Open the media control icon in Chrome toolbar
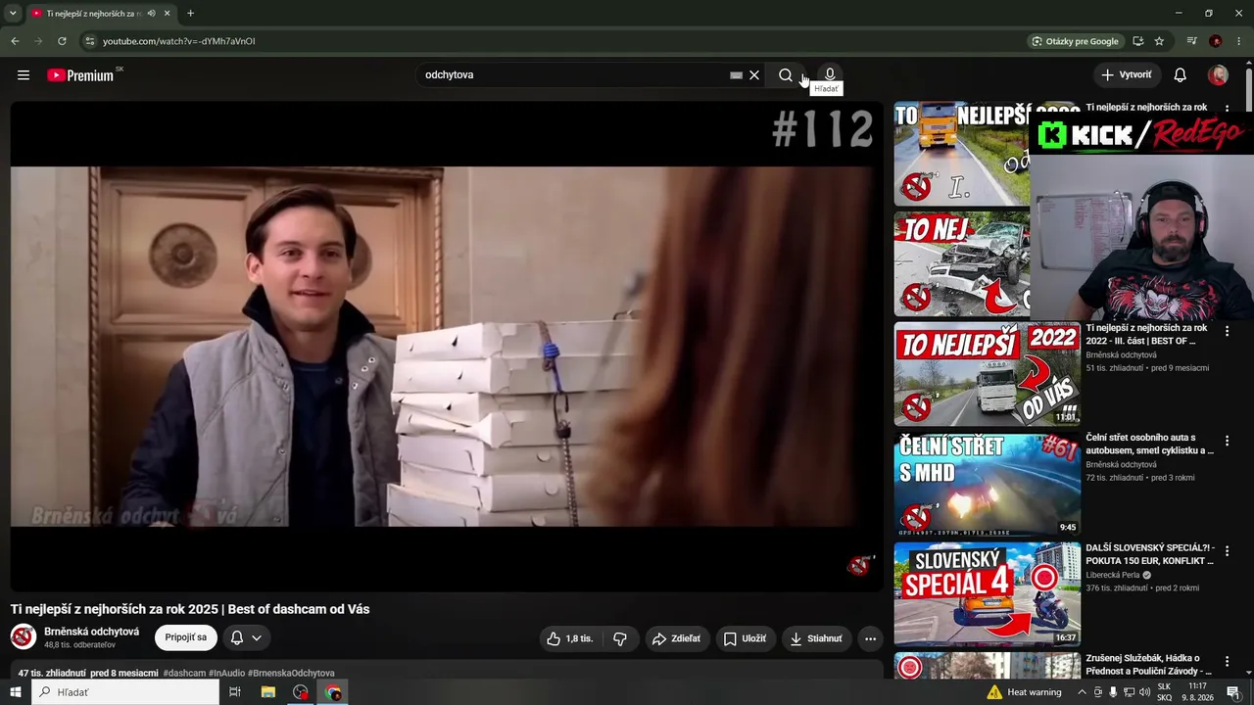Image resolution: width=1254 pixels, height=705 pixels. point(1191,41)
